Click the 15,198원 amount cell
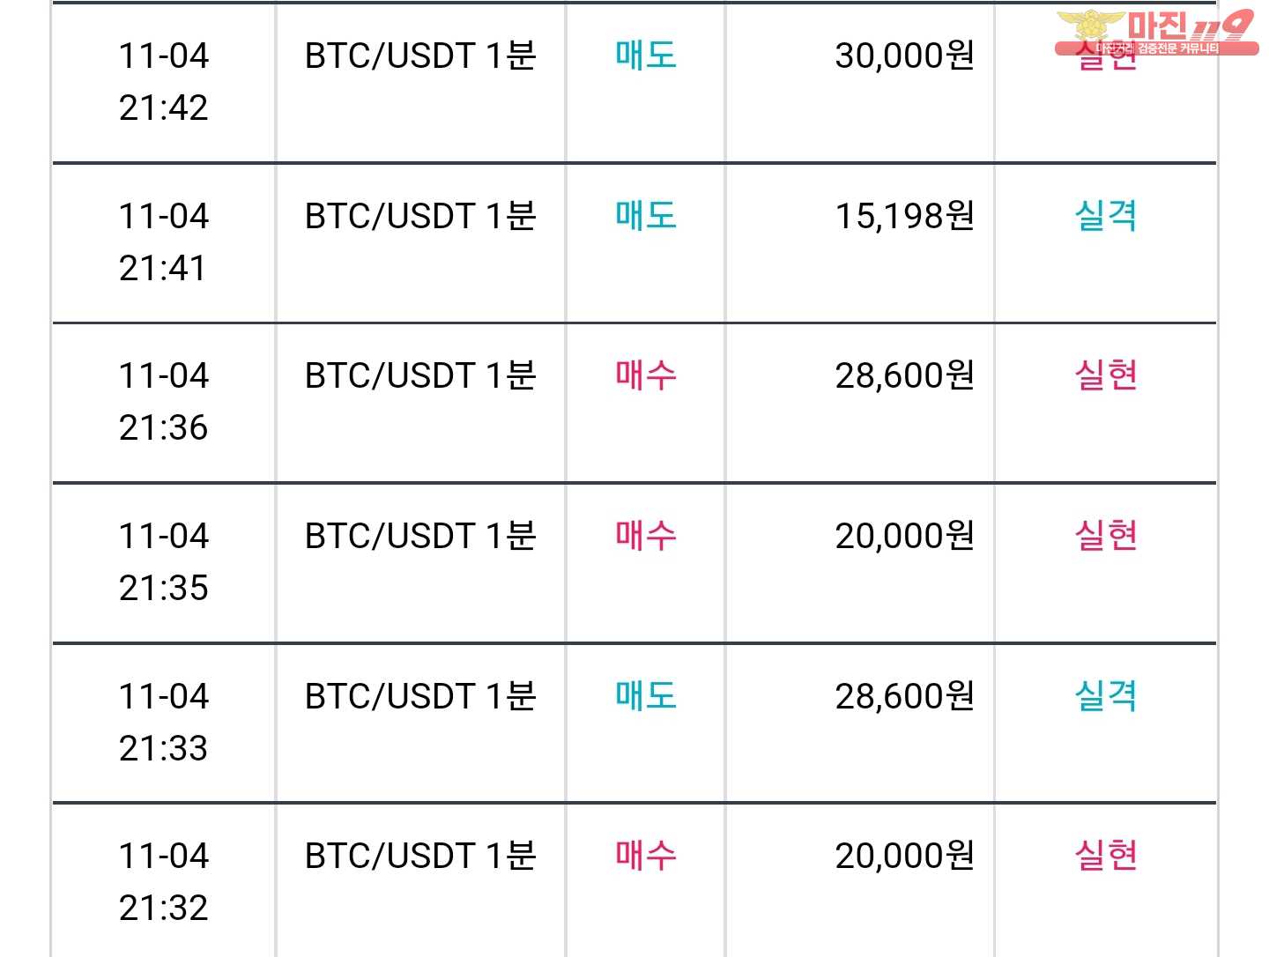1269x957 pixels. click(905, 216)
